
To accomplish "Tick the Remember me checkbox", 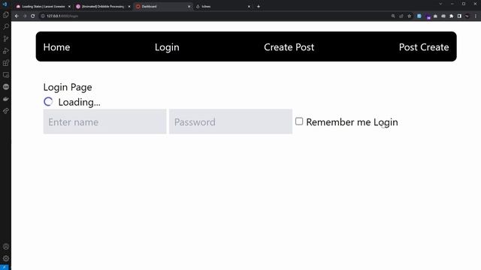I will (299, 121).
